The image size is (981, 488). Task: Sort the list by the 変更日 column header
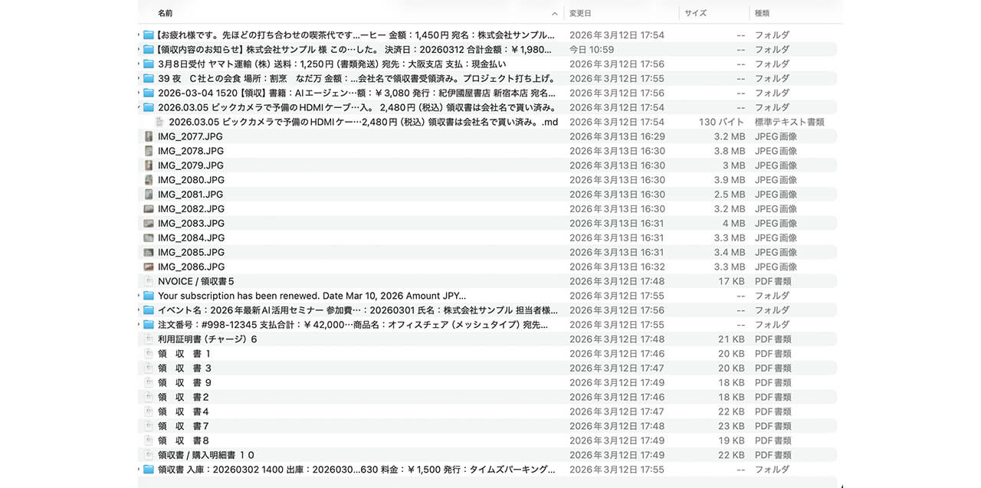pos(580,14)
